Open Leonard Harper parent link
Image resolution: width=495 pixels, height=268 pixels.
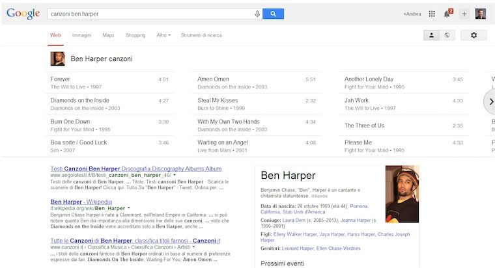coord(298,248)
